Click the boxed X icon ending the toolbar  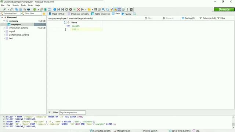(x=131, y=10)
